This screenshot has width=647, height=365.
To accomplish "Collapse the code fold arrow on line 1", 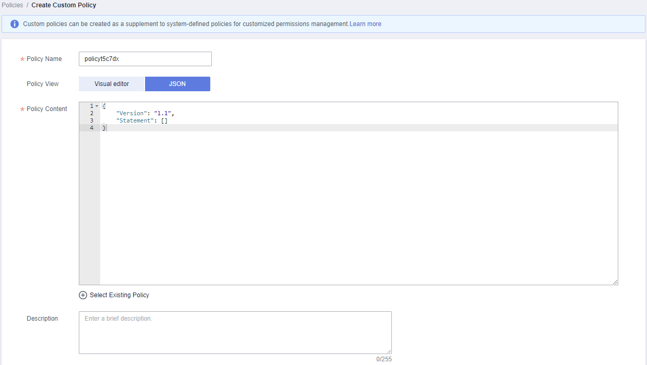I will pyautogui.click(x=97, y=106).
